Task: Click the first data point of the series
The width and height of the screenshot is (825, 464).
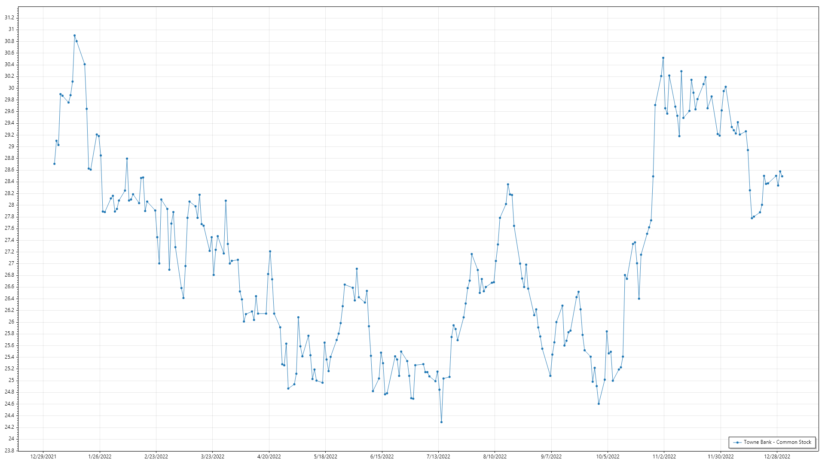Action: [x=54, y=164]
